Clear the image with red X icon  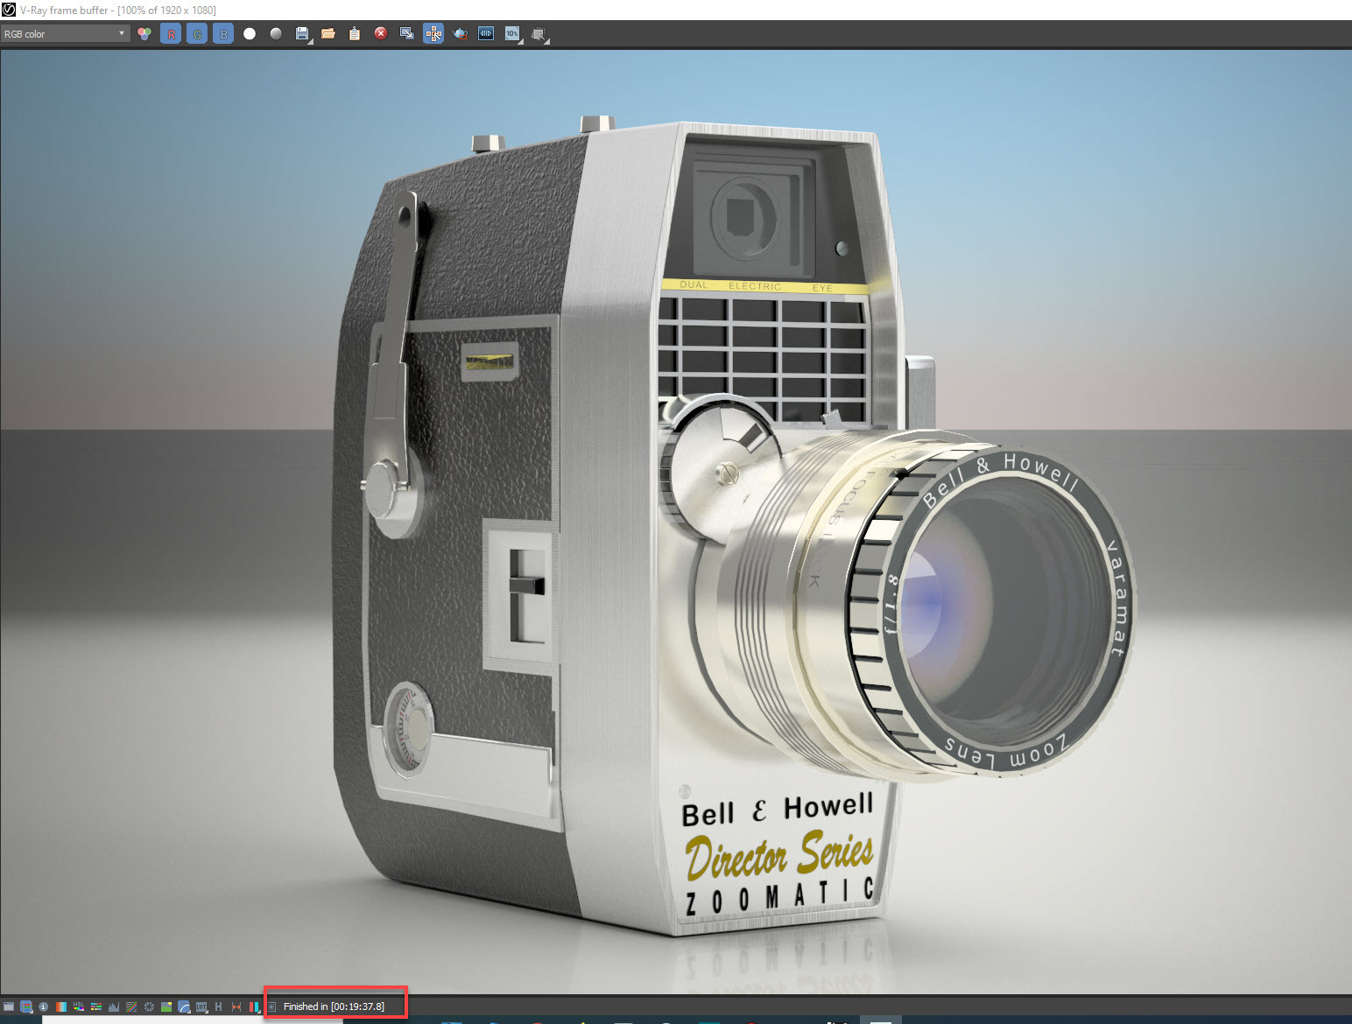pyautogui.click(x=381, y=33)
